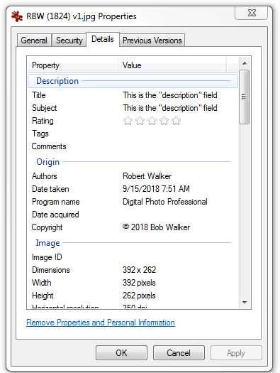Image resolution: width=280 pixels, height=373 pixels.
Task: Set rating to fourth star
Action: 164,121
